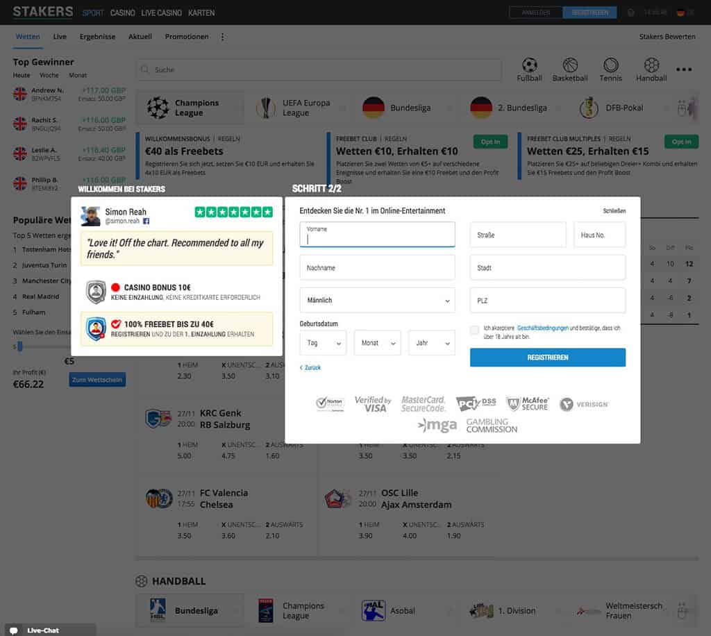Open the Monat birth-month dropdown
Viewport: 711px width, 636px height.
coord(377,343)
